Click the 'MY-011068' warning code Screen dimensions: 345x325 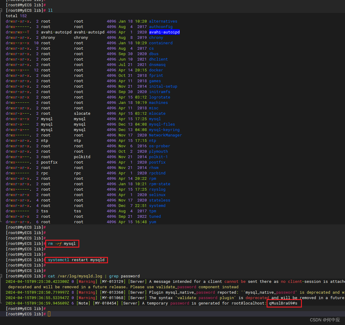(x=113, y=298)
